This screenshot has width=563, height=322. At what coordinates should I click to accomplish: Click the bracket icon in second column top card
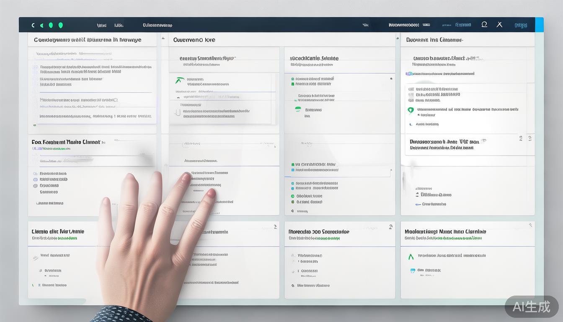pyautogui.click(x=177, y=112)
